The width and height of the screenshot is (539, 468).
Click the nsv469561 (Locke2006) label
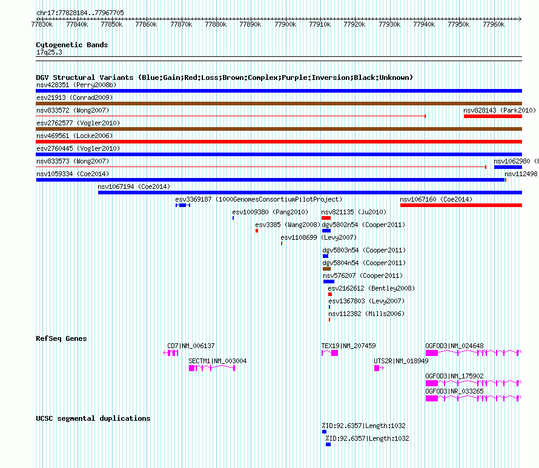[x=74, y=136]
